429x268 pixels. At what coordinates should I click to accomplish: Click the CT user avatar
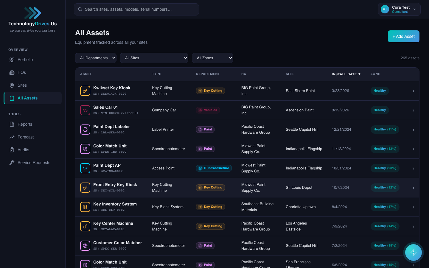(x=385, y=9)
